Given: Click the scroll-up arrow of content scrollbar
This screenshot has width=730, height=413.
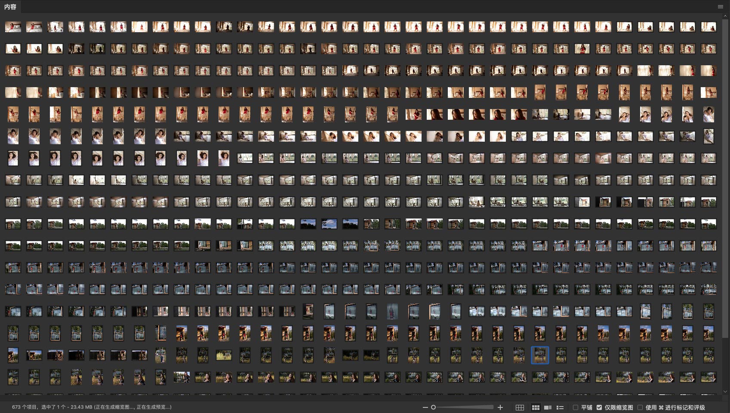Looking at the screenshot, I should click(726, 15).
